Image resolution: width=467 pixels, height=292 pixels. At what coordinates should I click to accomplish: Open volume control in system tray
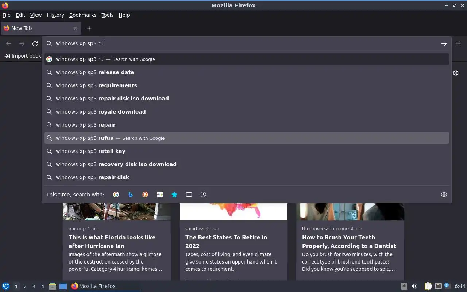tap(414, 286)
